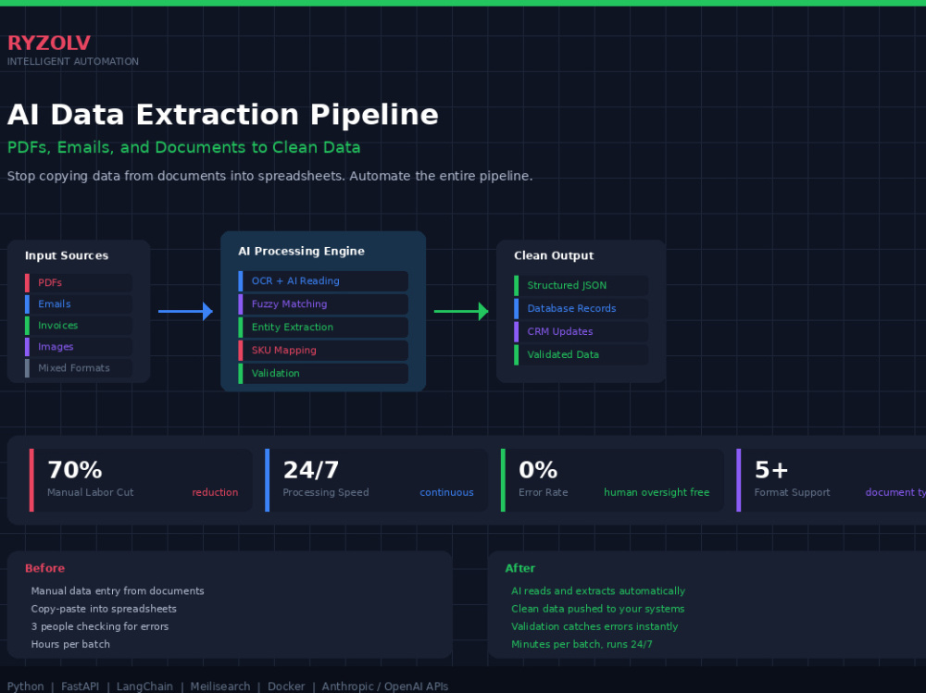This screenshot has width=926, height=693.
Task: Click the Format Support label
Action: point(792,492)
